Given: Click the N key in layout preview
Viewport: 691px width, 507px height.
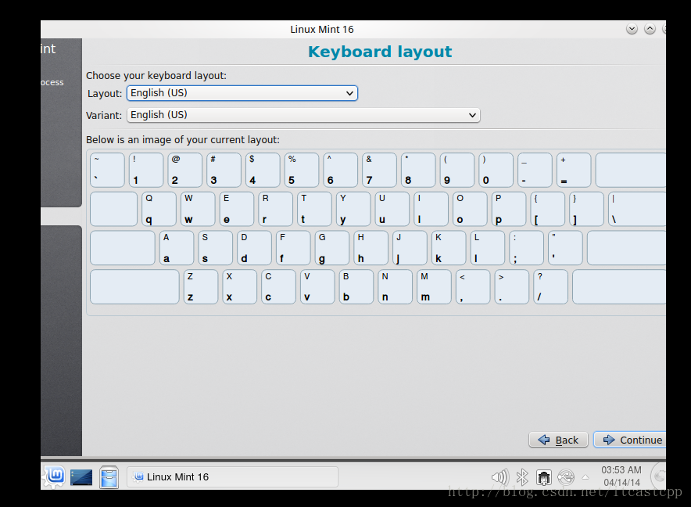Looking at the screenshot, I should [396, 287].
